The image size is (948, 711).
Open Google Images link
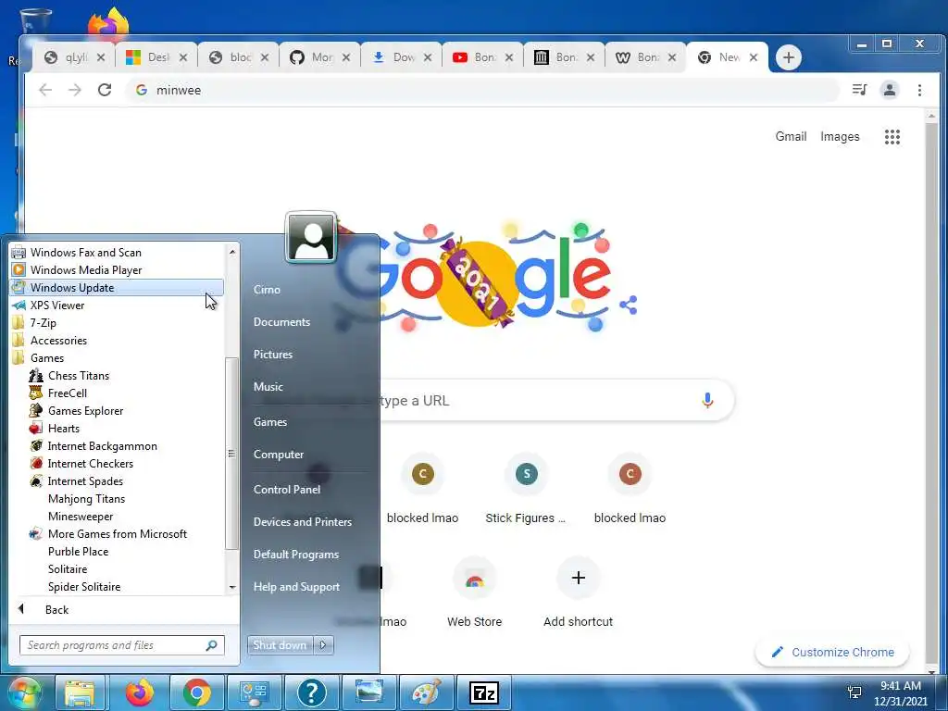[840, 137]
